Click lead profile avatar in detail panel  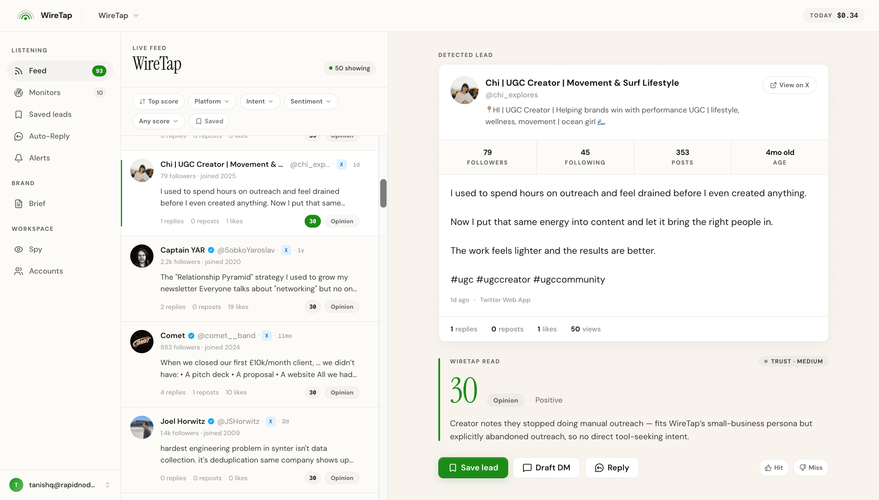click(464, 90)
